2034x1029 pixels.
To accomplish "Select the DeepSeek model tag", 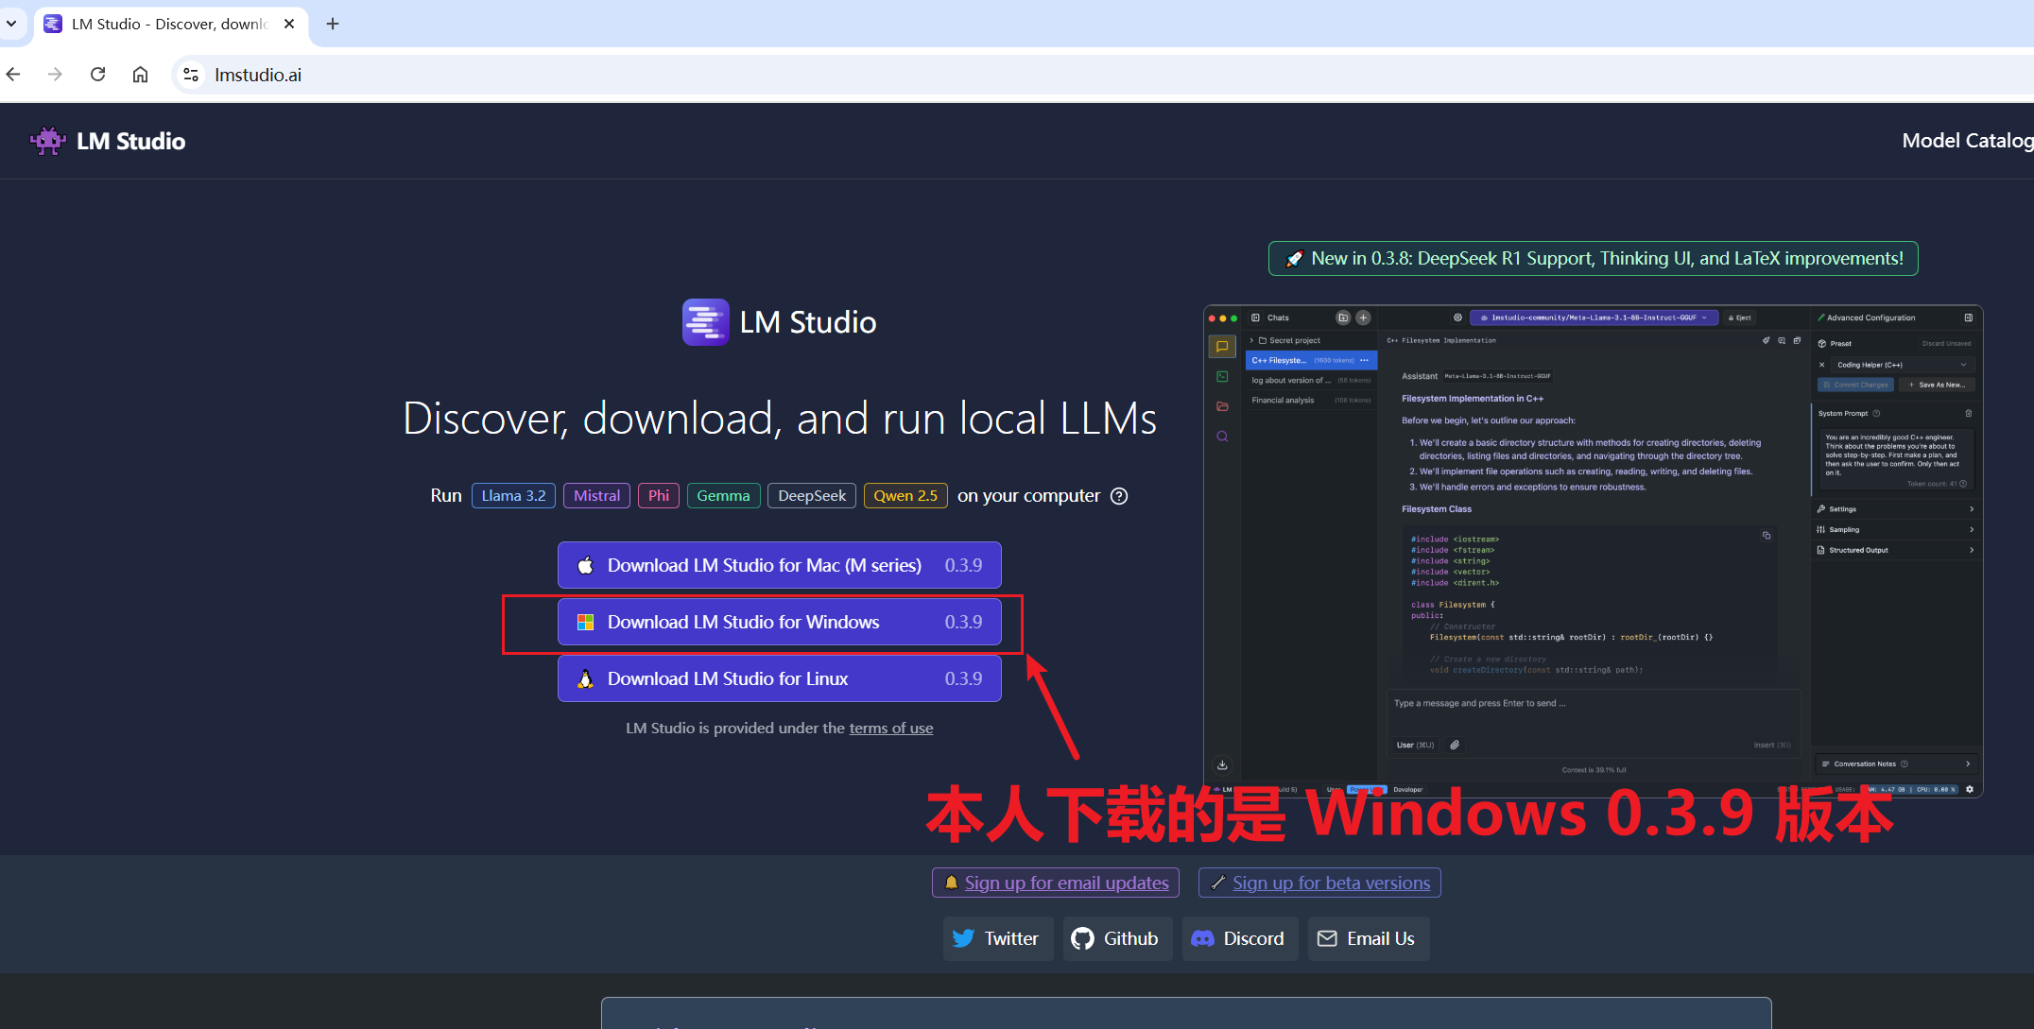I will 812,496.
